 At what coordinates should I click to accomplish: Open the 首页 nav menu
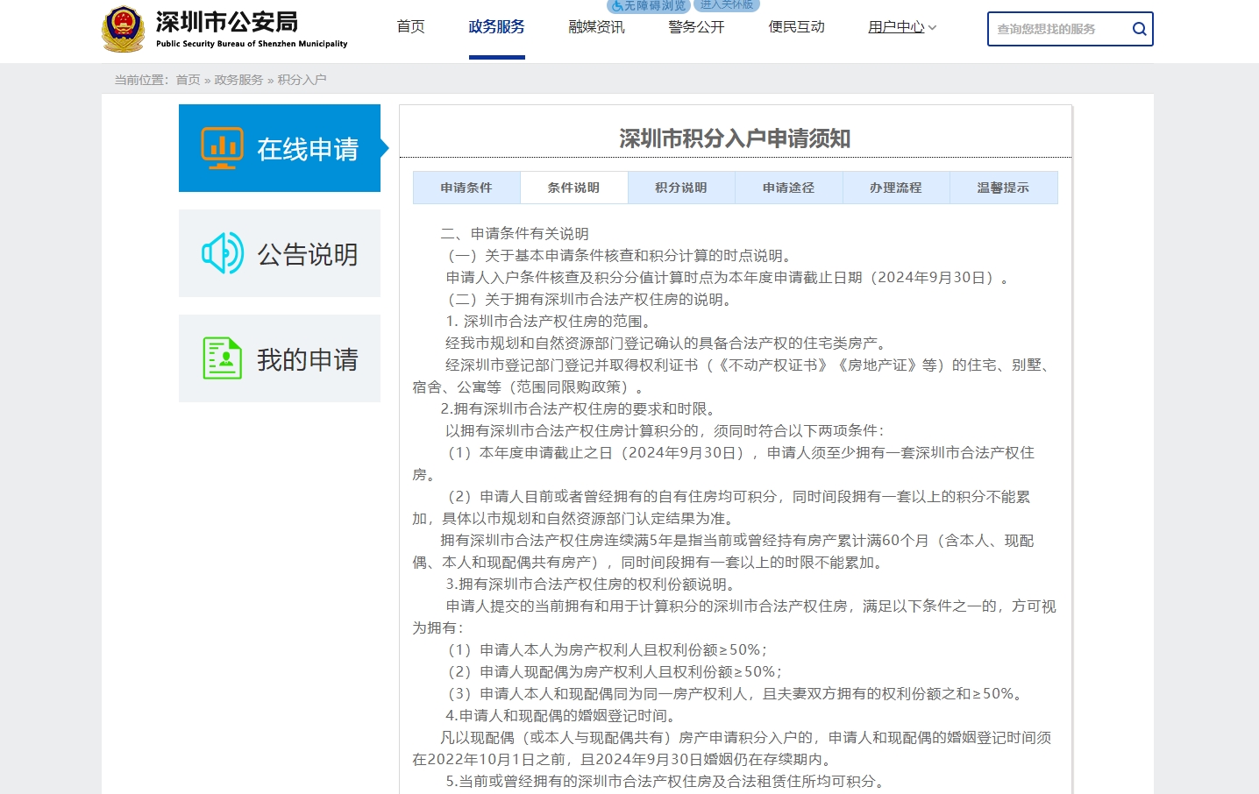point(410,27)
